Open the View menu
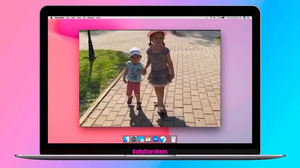300x168 pixels. coord(79,18)
